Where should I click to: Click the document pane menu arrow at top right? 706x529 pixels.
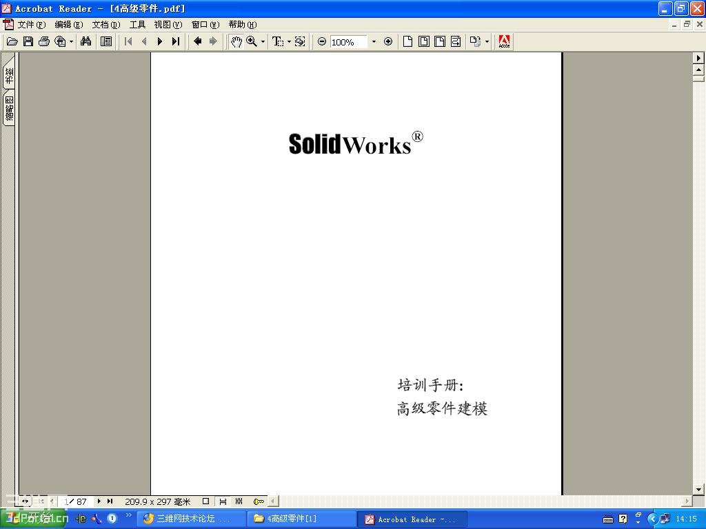tap(698, 58)
